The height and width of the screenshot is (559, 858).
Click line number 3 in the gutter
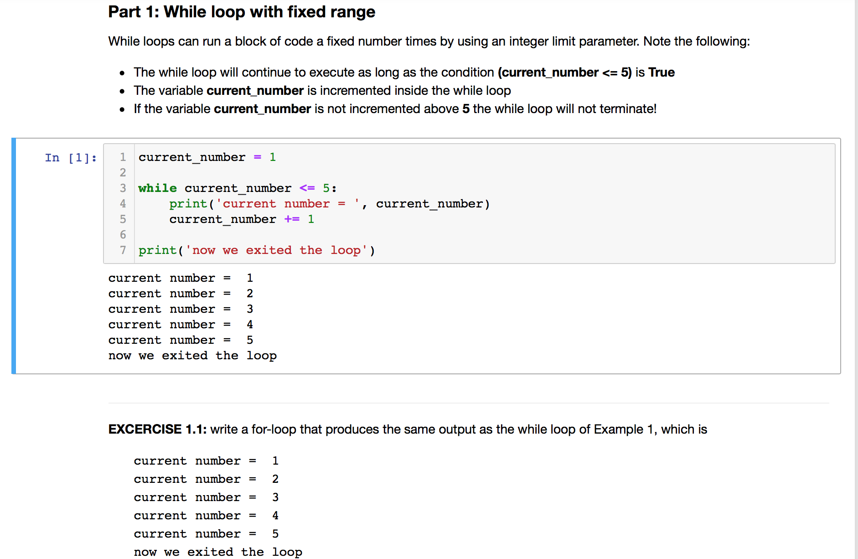tap(122, 188)
